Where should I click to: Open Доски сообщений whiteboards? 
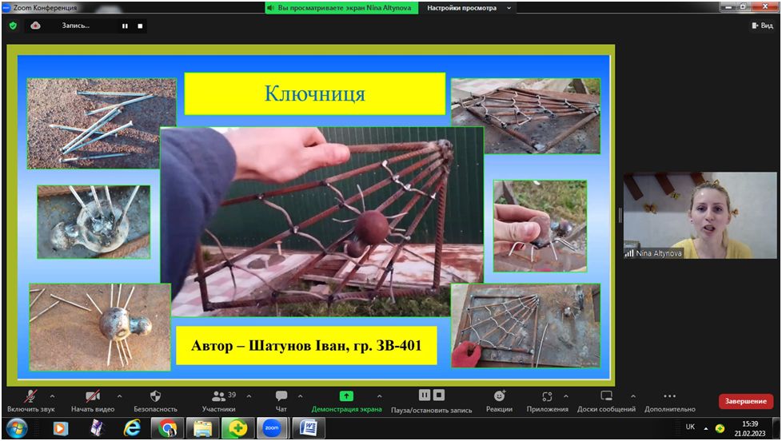(606, 400)
